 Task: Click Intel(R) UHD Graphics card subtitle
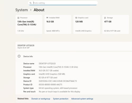pos(83,31)
